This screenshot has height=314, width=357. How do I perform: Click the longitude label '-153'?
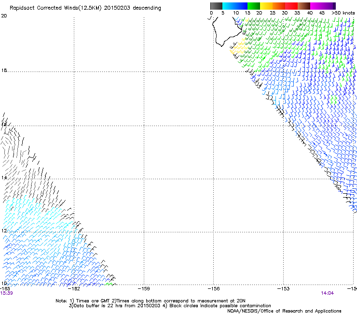coord(283,289)
